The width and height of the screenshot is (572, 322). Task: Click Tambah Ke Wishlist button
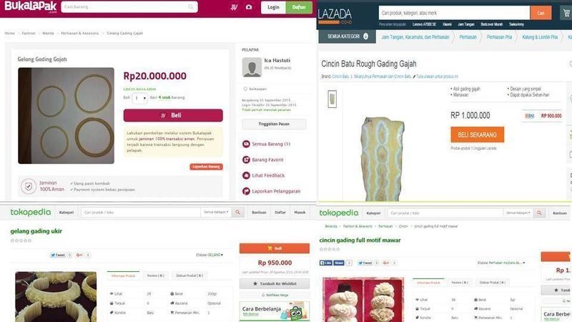click(x=275, y=283)
